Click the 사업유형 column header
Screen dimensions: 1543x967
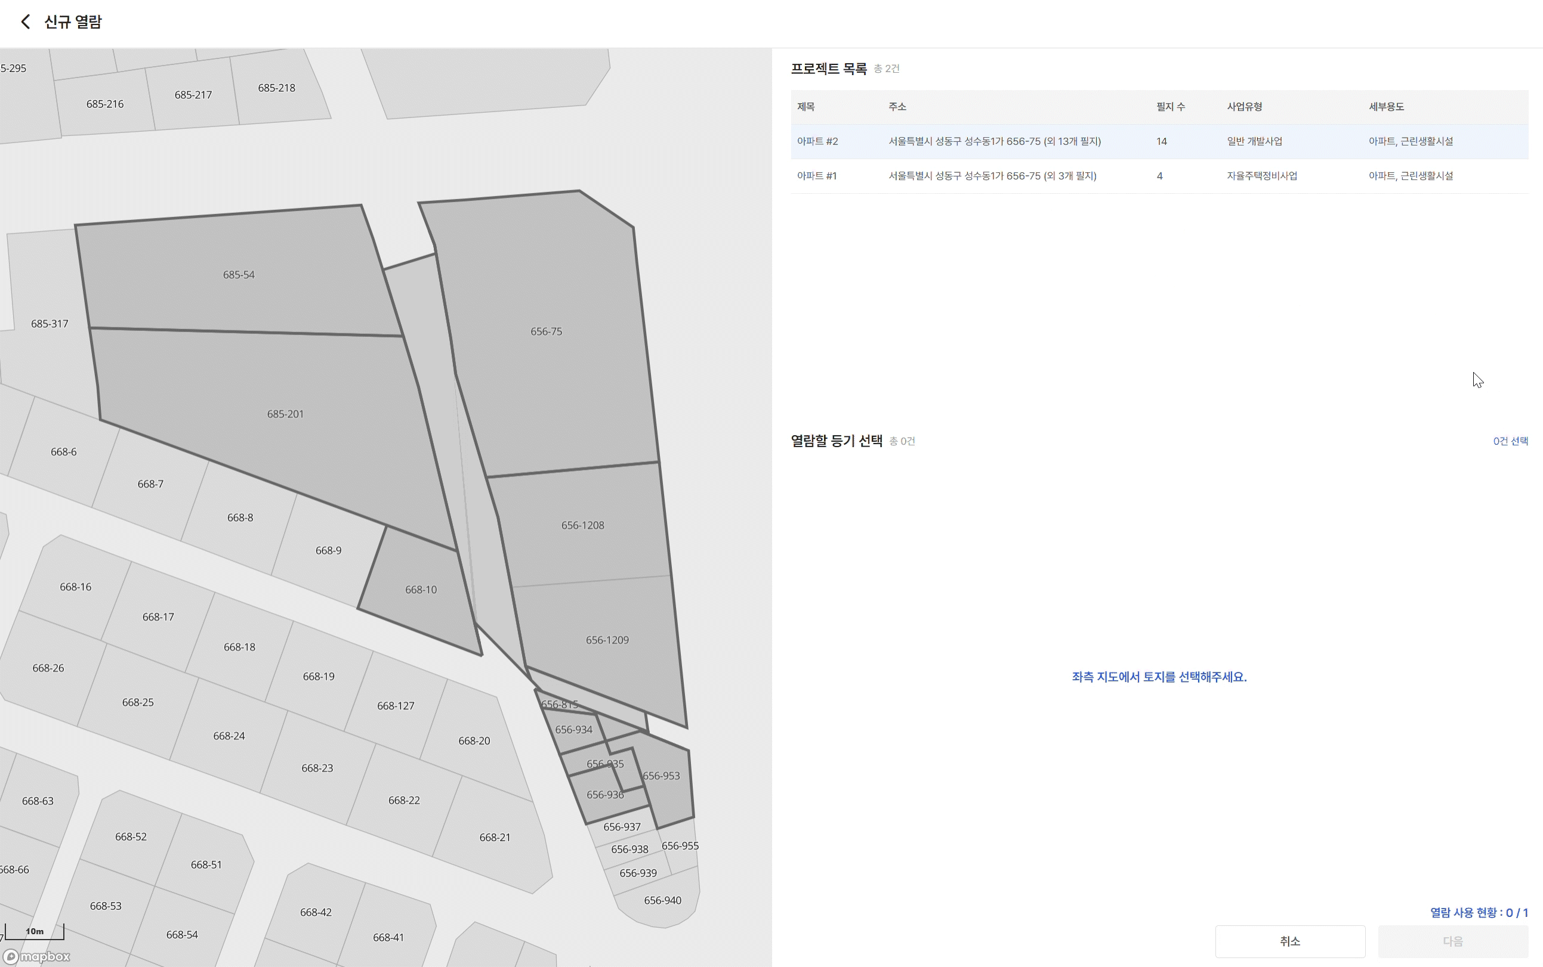tap(1243, 107)
